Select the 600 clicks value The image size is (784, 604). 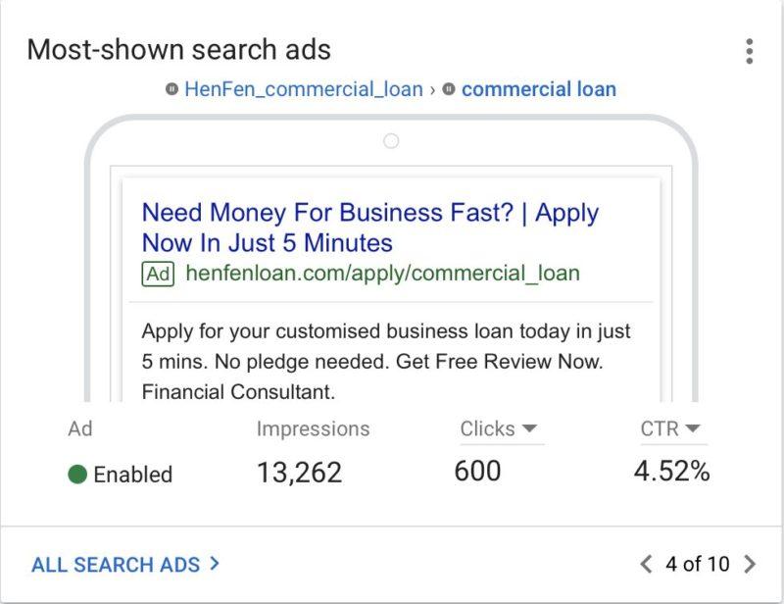(477, 472)
